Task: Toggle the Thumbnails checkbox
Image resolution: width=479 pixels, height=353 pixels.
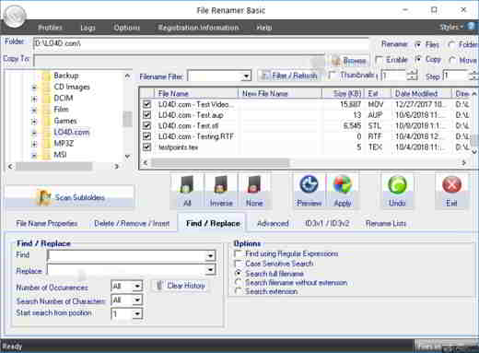Action: [332, 75]
